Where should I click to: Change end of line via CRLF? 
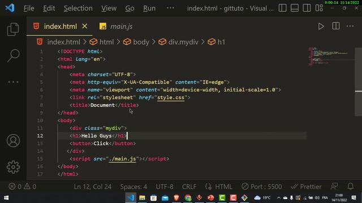click(189, 187)
